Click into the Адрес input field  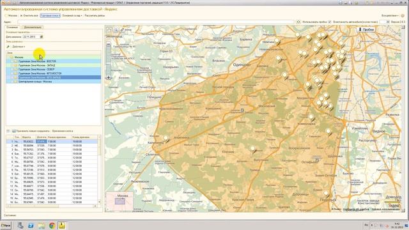[156, 22]
